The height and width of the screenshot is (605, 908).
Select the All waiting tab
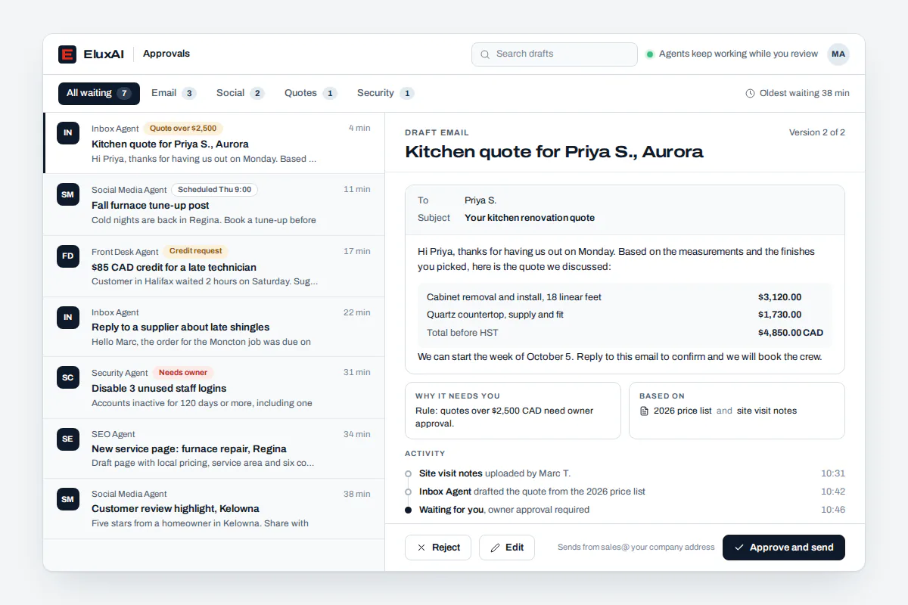coord(99,94)
